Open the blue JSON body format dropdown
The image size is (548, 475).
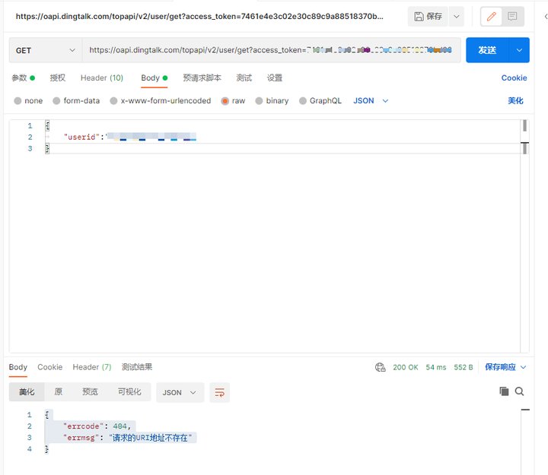[x=371, y=101]
